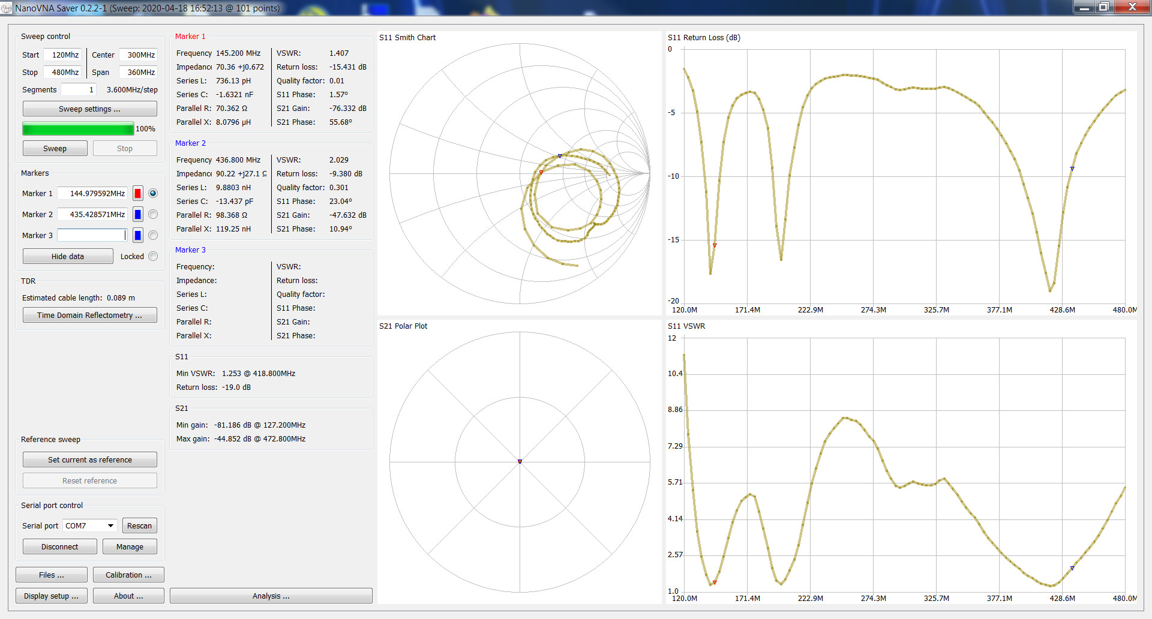
Task: Click the blue Marker 2 triangle on VSWR chart
Action: (1072, 568)
